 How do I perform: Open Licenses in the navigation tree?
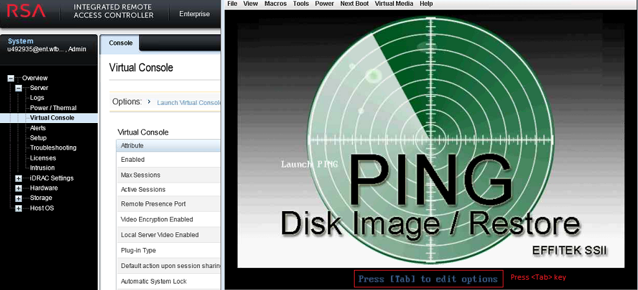43,158
